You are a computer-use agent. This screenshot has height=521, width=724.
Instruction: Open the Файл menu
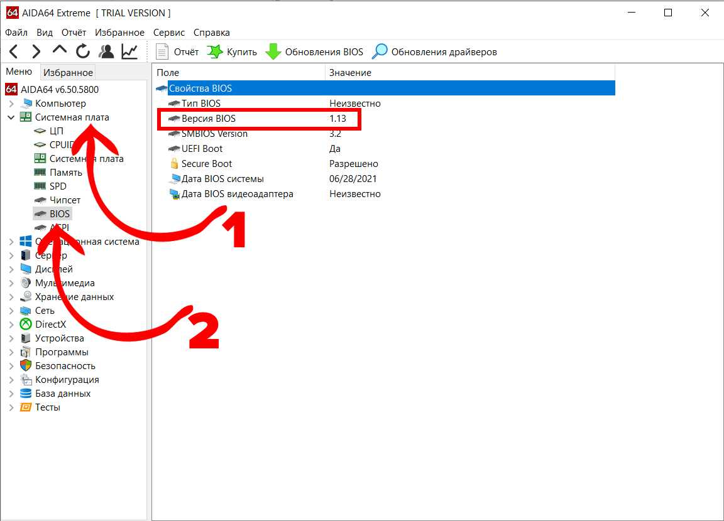tap(16, 32)
